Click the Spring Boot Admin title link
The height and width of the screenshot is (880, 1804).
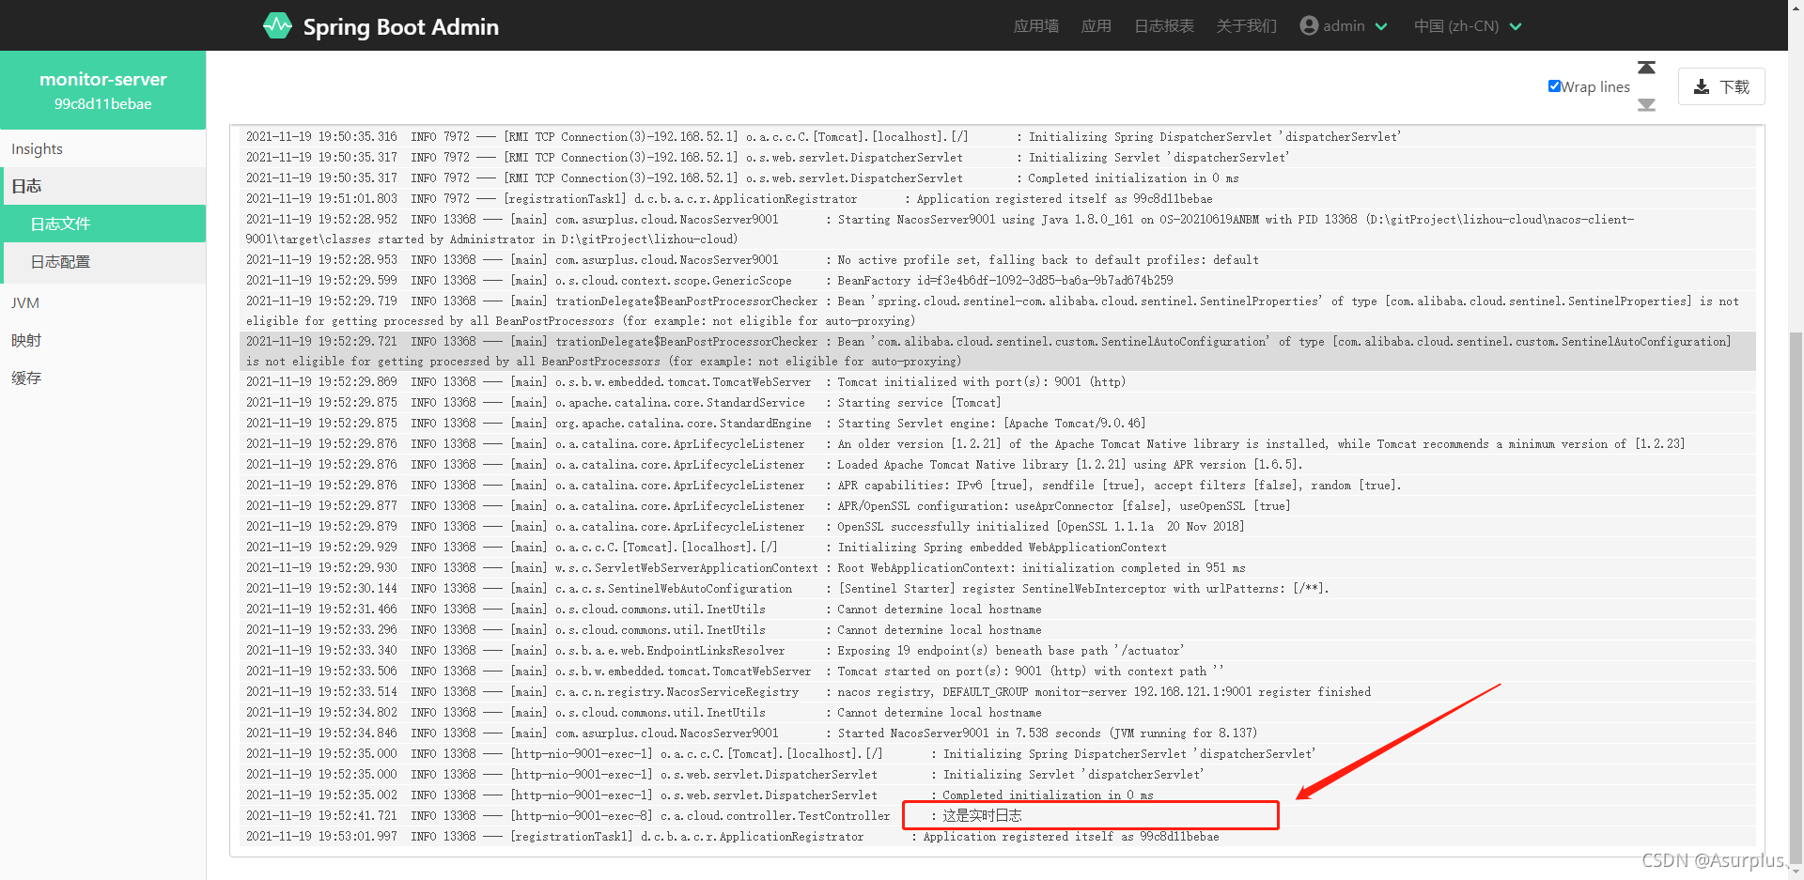tap(400, 26)
